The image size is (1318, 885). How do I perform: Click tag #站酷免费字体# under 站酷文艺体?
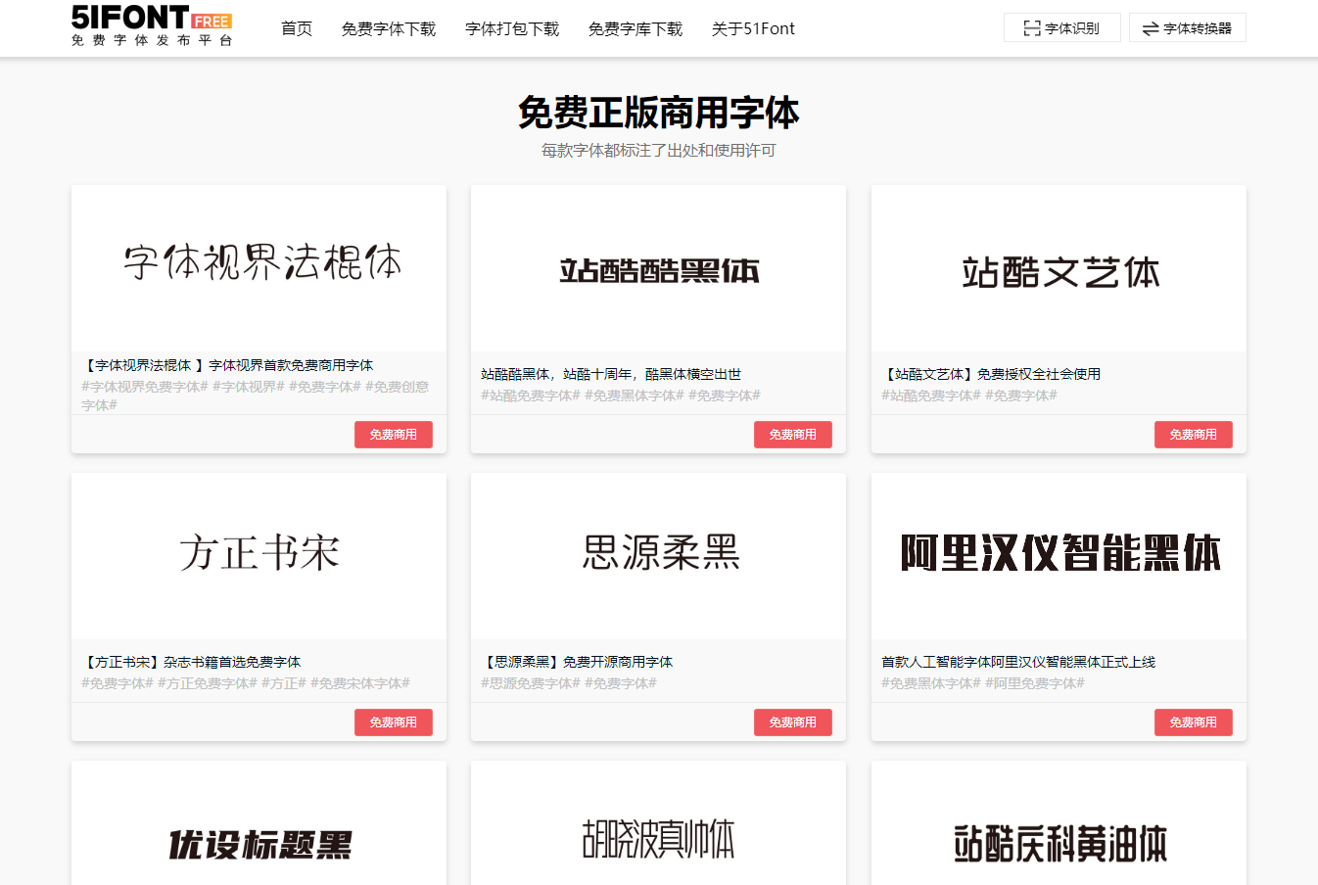pyautogui.click(x=931, y=396)
